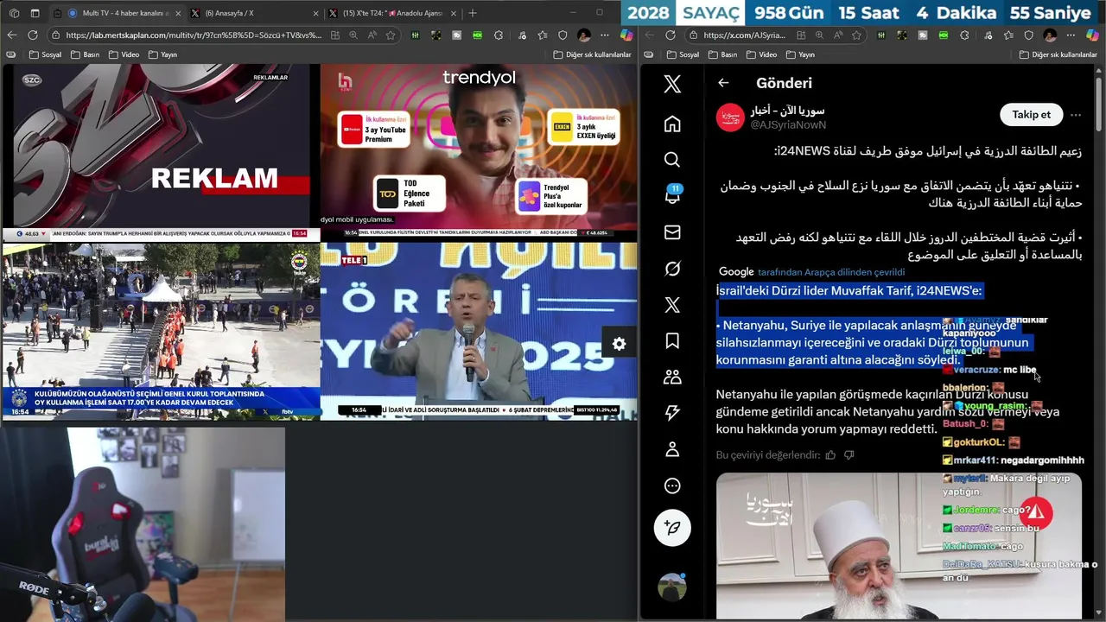Open Yayın bookmarks folder in right window

pyautogui.click(x=800, y=54)
